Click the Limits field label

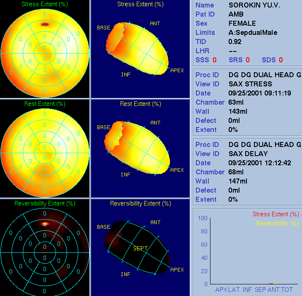pyautogui.click(x=205, y=32)
